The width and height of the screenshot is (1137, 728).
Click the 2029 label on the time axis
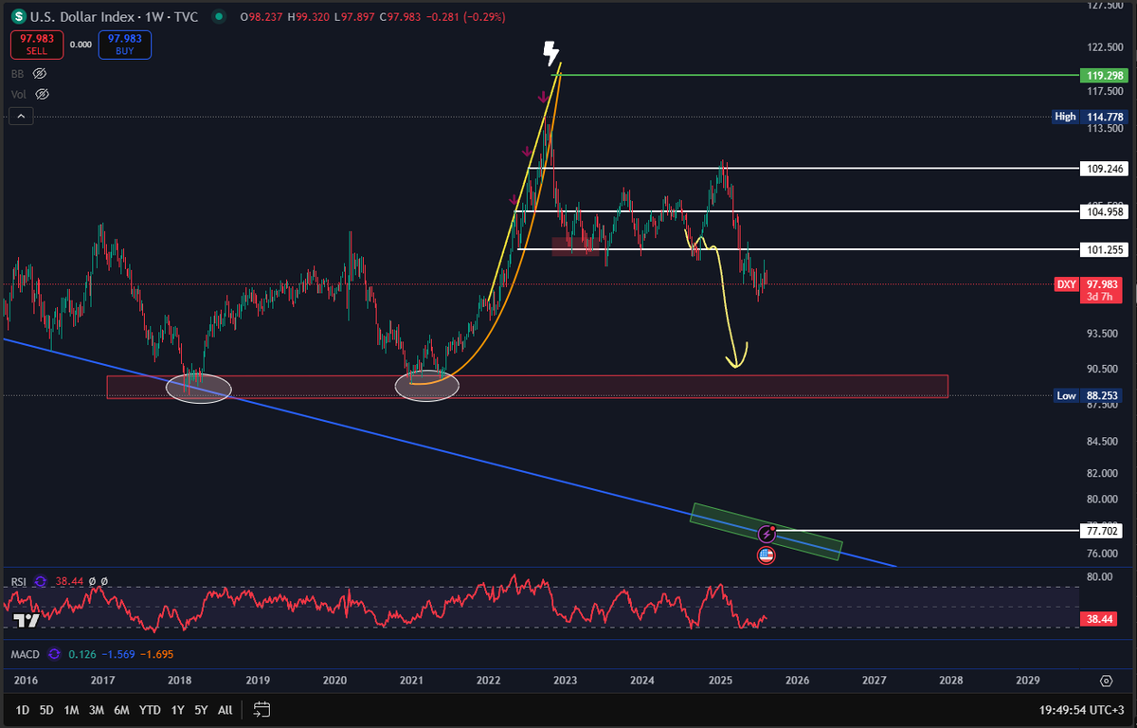tap(1027, 681)
